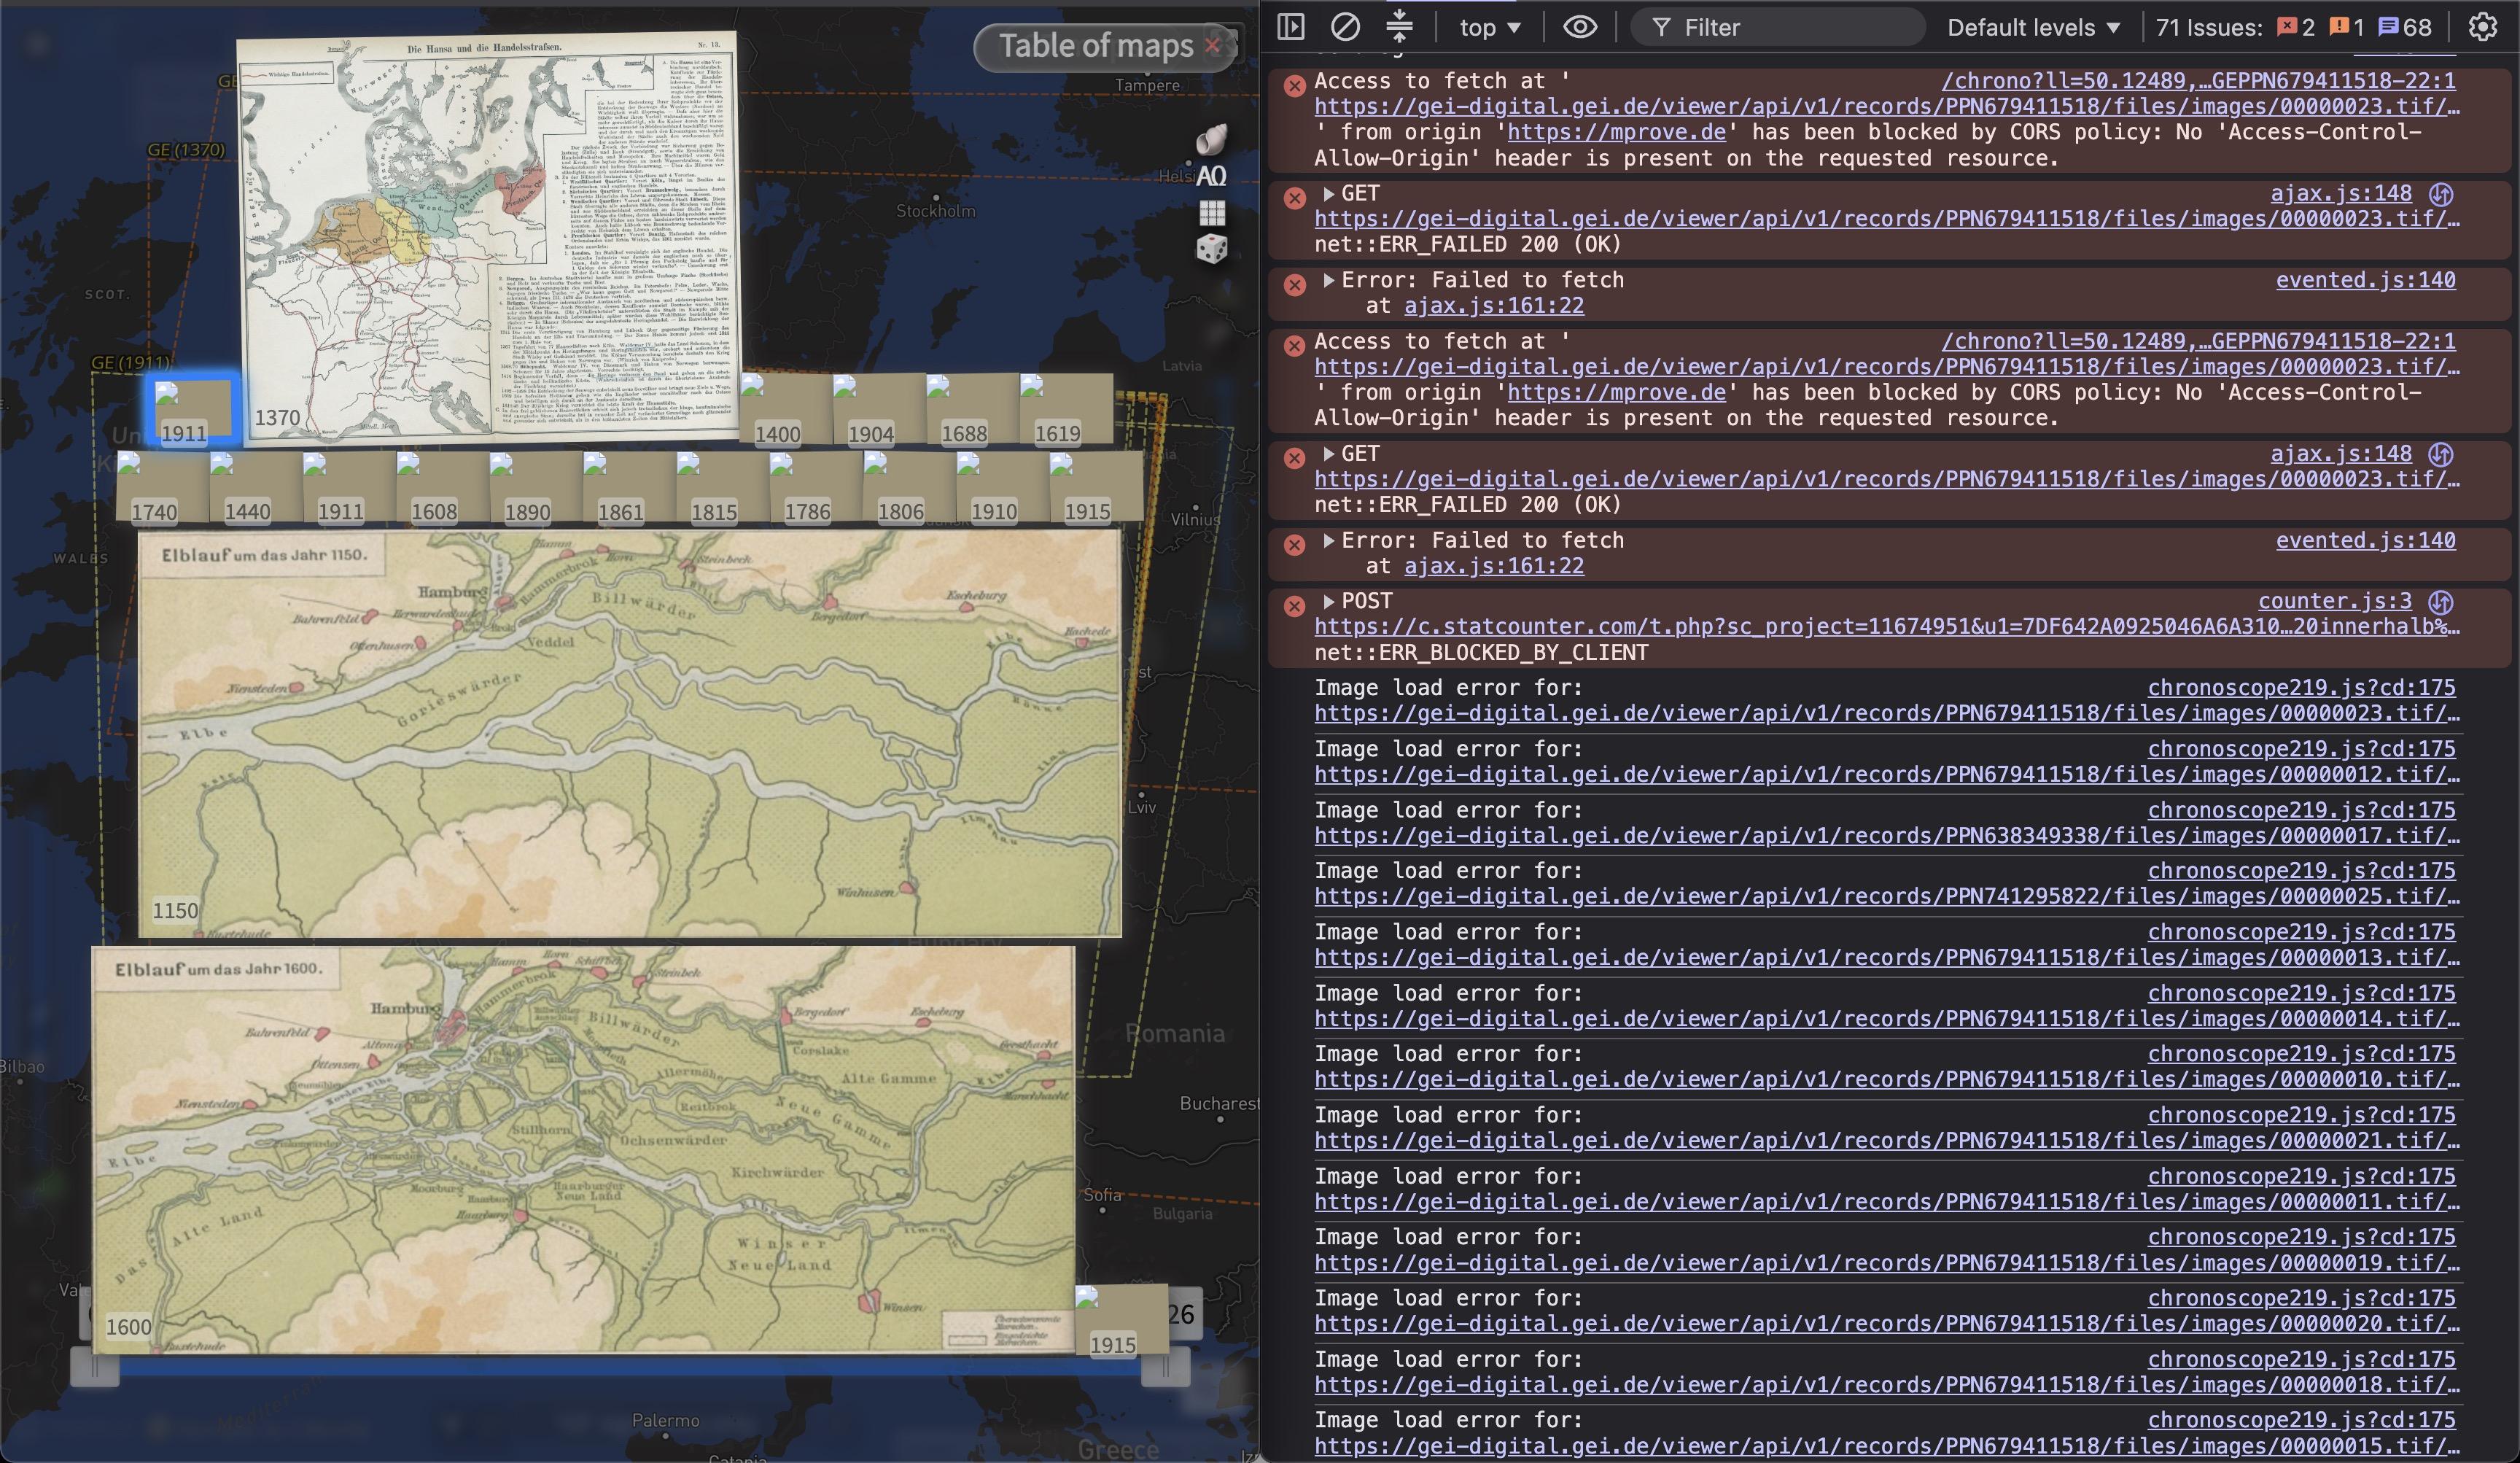Open the counter.js:3 source link
Viewport: 2520px width, 1463px height.
pyautogui.click(x=2335, y=601)
